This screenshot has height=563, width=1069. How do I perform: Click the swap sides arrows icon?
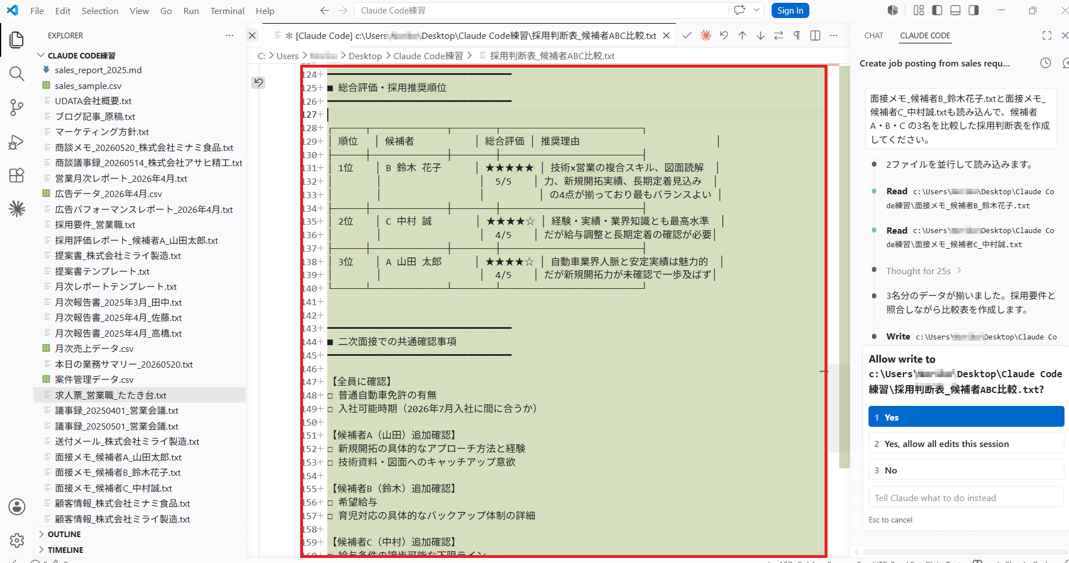point(779,35)
